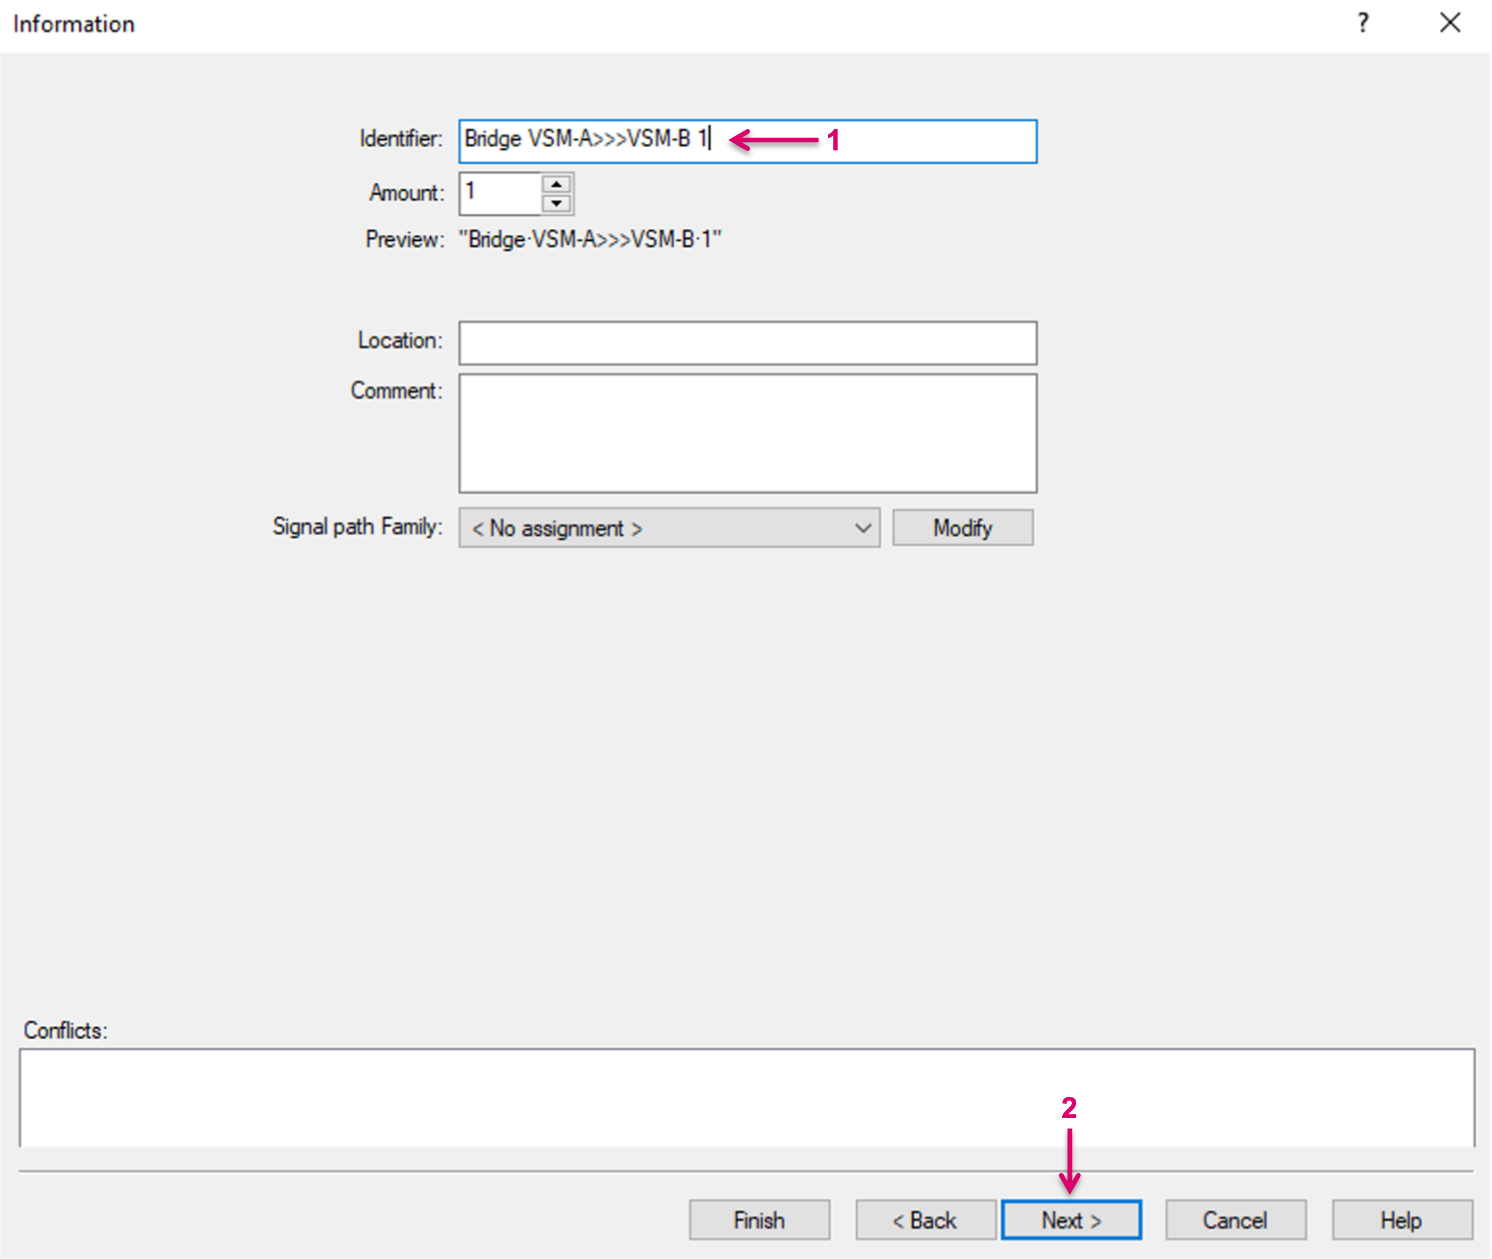The image size is (1492, 1259).
Task: Click the Information title bar text
Action: pyautogui.click(x=74, y=24)
